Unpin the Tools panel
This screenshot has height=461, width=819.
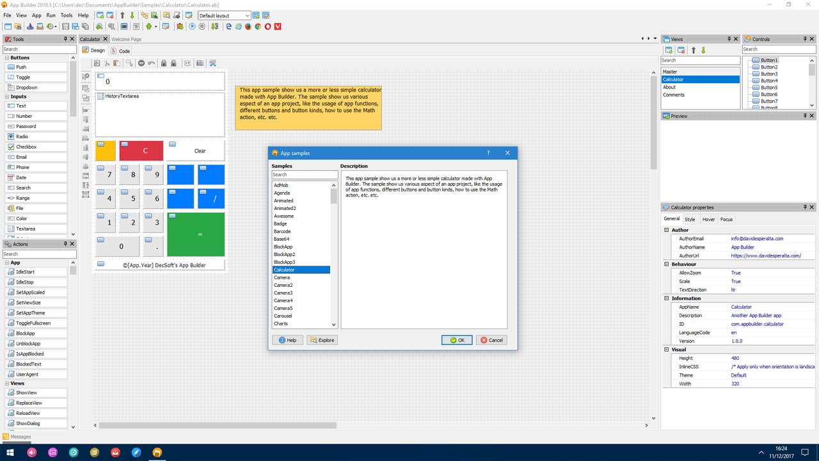[x=64, y=38]
